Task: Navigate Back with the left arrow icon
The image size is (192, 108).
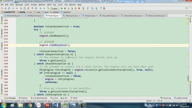Action: pos(40,8)
